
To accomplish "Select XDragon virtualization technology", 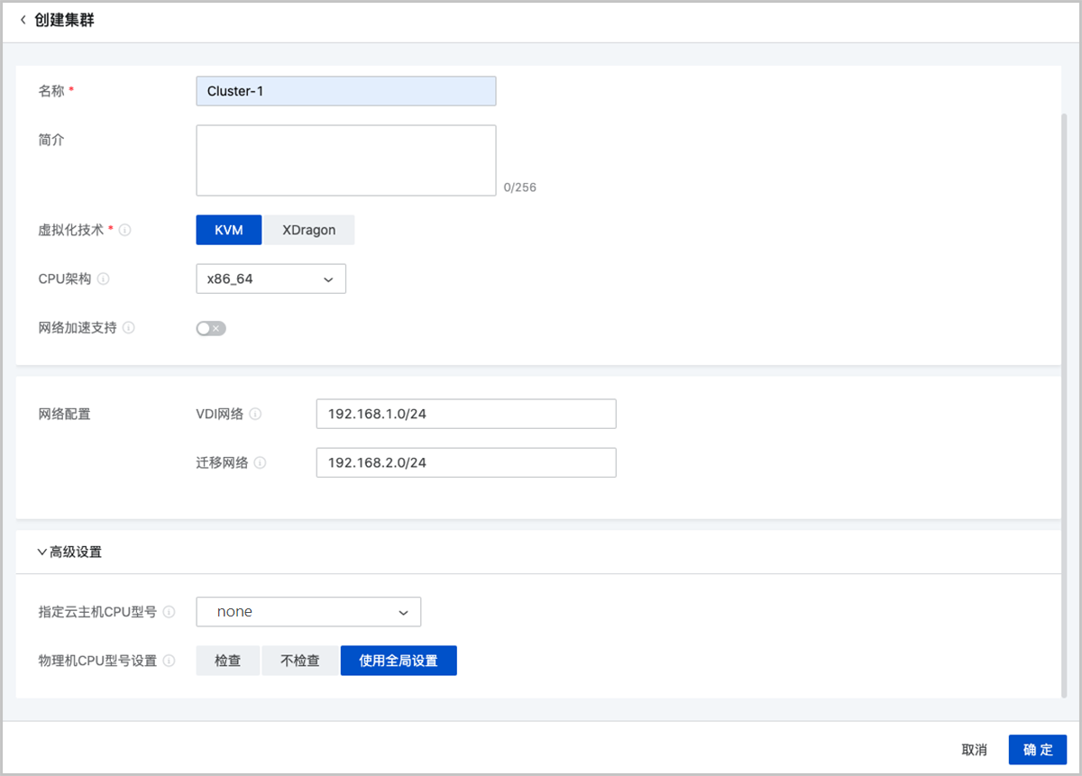I will pos(308,230).
